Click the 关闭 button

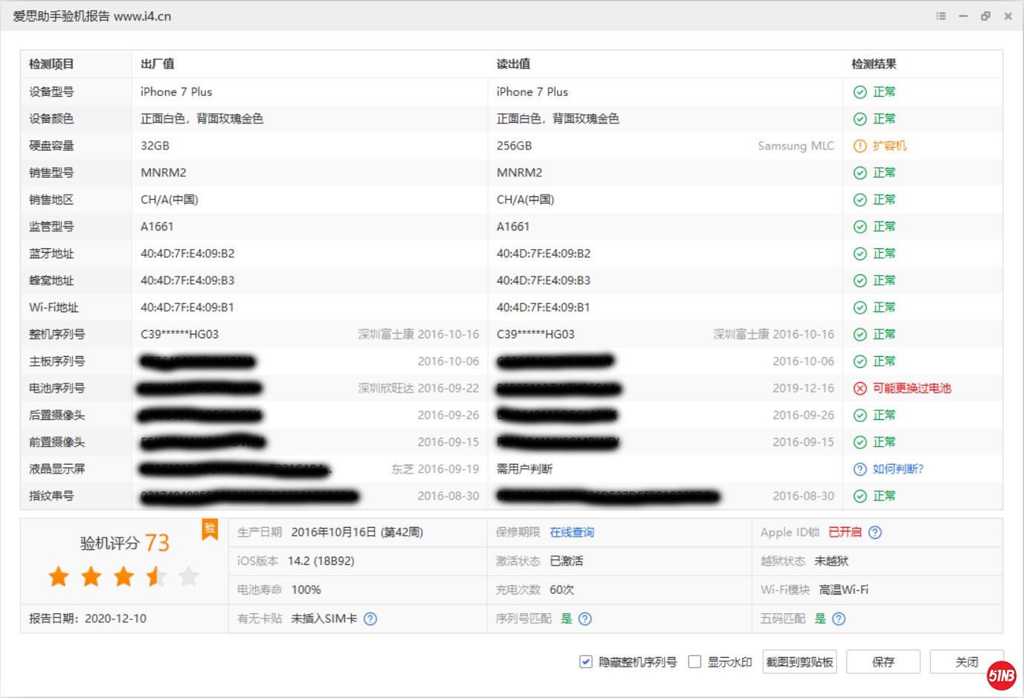967,662
